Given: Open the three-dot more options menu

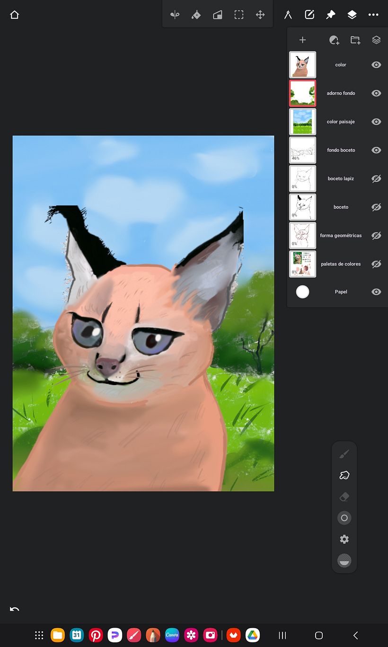Looking at the screenshot, I should tap(373, 15).
